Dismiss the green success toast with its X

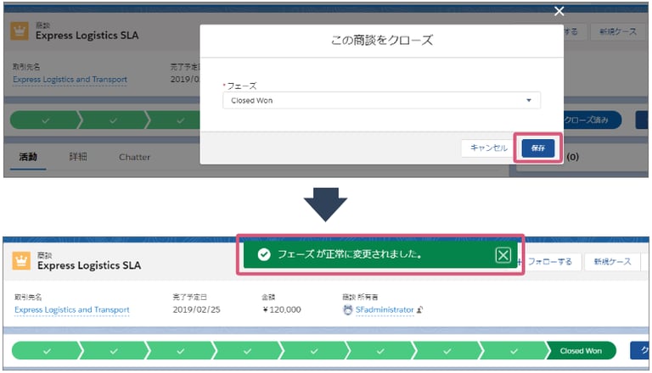point(503,254)
